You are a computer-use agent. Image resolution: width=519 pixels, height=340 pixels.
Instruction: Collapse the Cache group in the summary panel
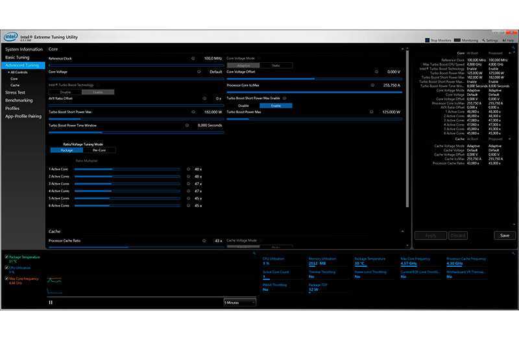510,139
